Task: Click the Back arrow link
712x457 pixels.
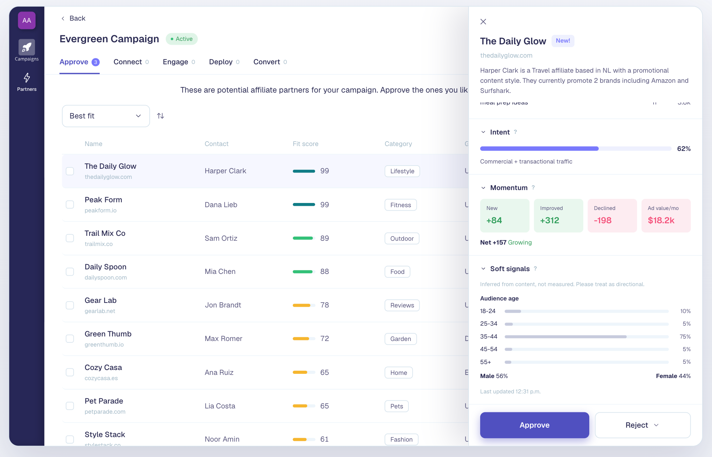Action: click(73, 18)
